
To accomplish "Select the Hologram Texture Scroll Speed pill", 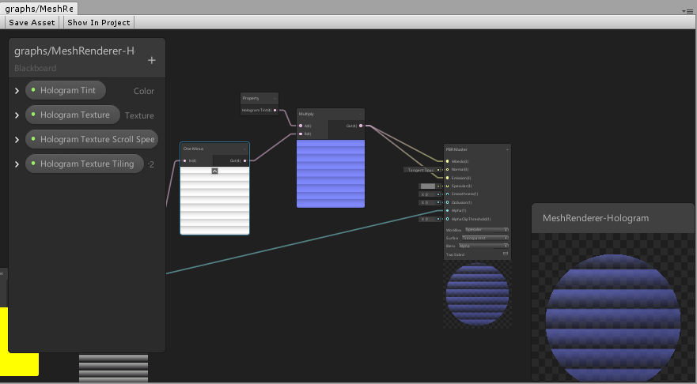I will (x=92, y=139).
